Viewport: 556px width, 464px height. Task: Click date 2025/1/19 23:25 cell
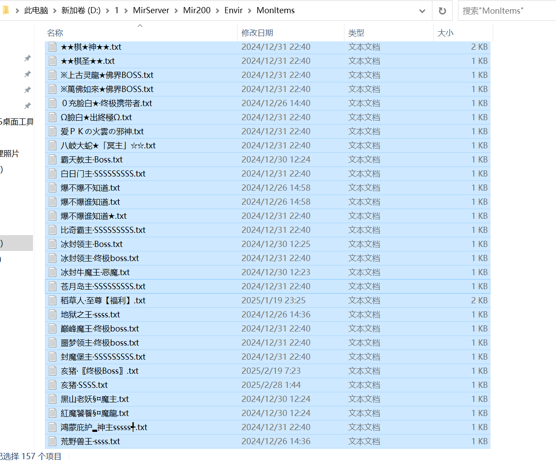tap(273, 300)
